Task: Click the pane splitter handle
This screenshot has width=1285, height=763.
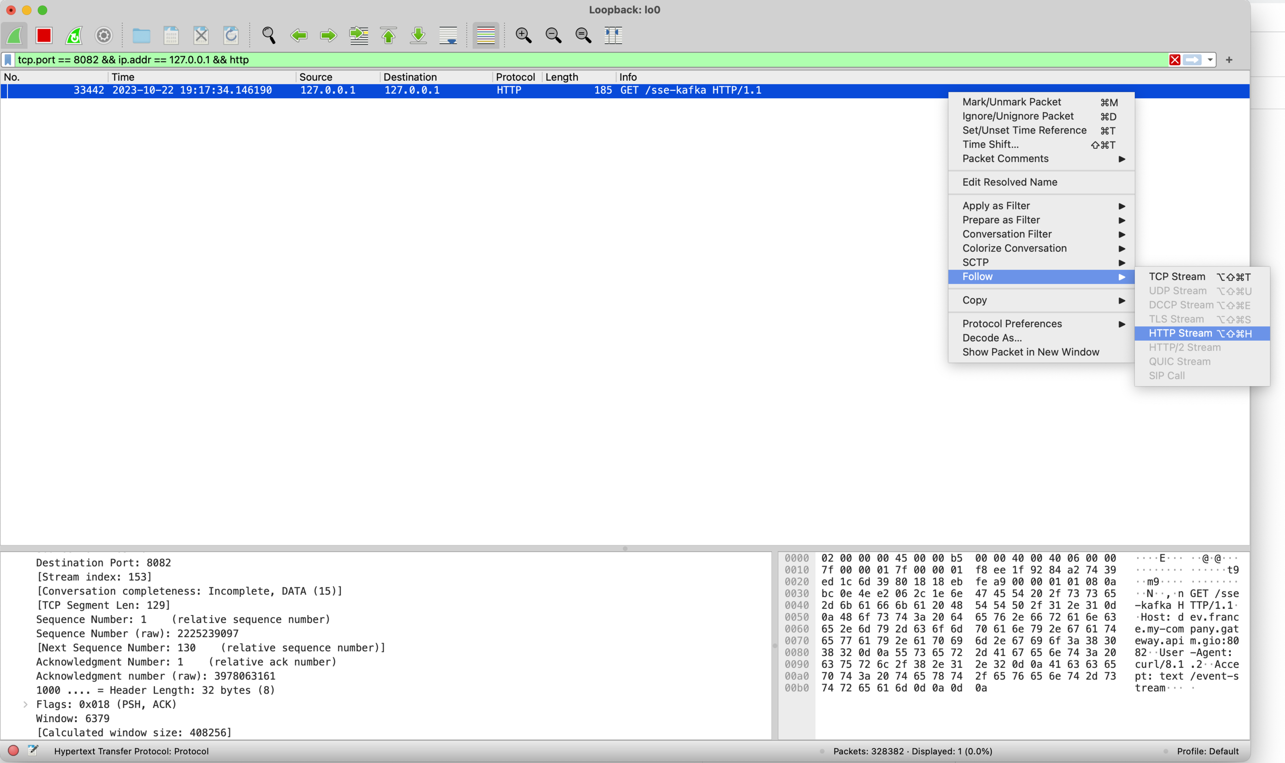Action: [625, 549]
